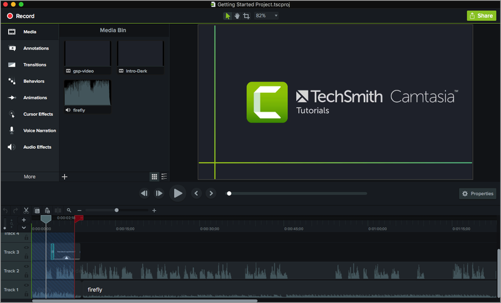Select the Track 3 label
Screen dimensions: 501x303
(11, 252)
